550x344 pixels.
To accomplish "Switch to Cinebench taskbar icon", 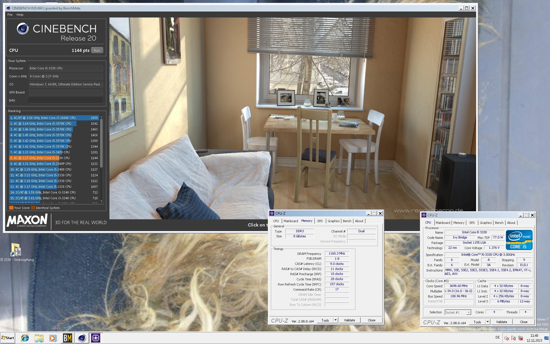I will point(82,338).
